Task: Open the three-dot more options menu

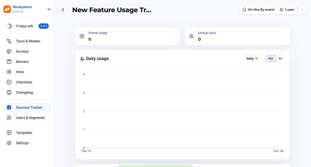Action: [x=302, y=10]
